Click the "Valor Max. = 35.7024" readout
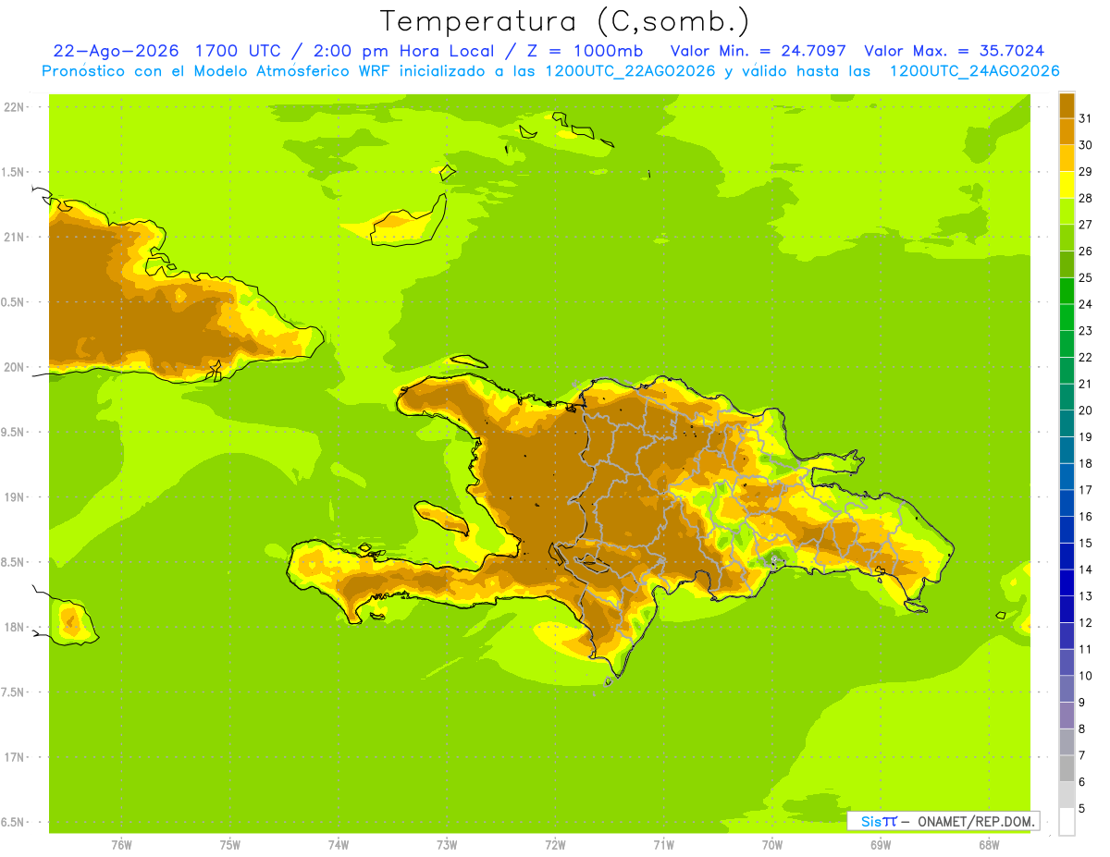This screenshot has width=1110, height=857. pyautogui.click(x=954, y=51)
